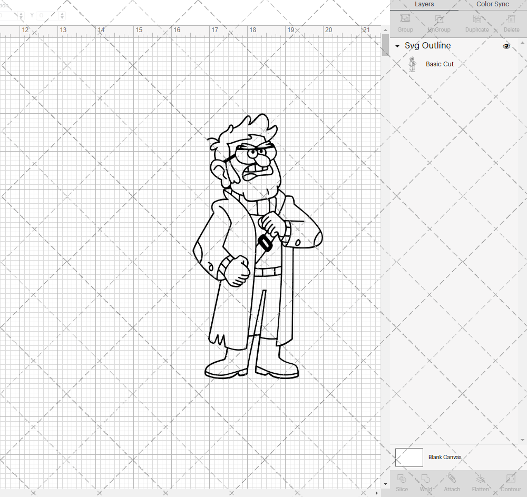Image resolution: width=527 pixels, height=497 pixels.
Task: Click canvas vertical scrollbar down arrow
Action: coord(385,484)
